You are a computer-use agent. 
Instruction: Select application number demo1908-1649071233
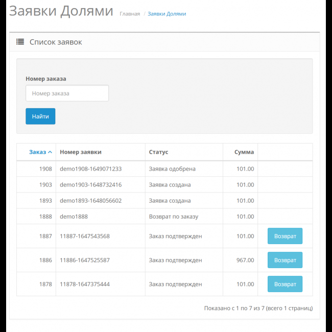pyautogui.click(x=90, y=169)
